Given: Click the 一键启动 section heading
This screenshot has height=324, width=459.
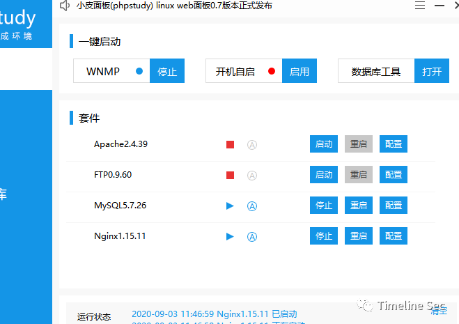Looking at the screenshot, I should pos(100,42).
